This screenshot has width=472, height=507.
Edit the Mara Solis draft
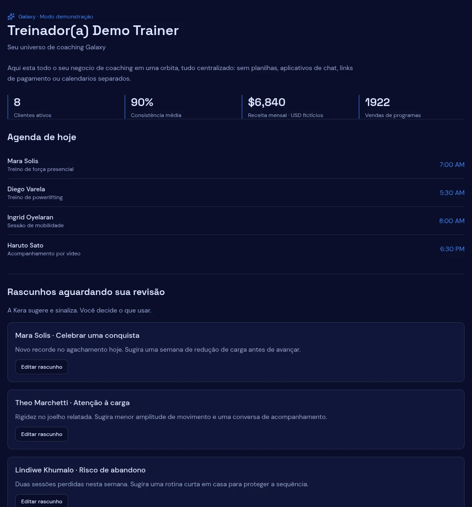coord(41,367)
